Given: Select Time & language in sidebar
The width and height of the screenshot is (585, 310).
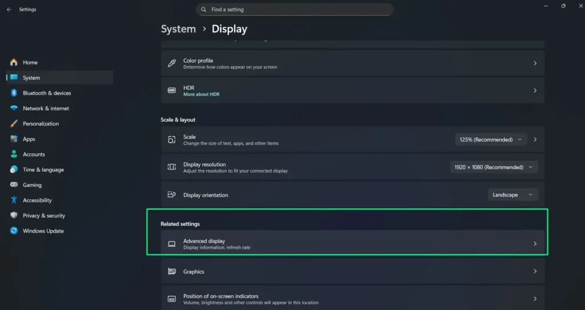Looking at the screenshot, I should (x=43, y=170).
